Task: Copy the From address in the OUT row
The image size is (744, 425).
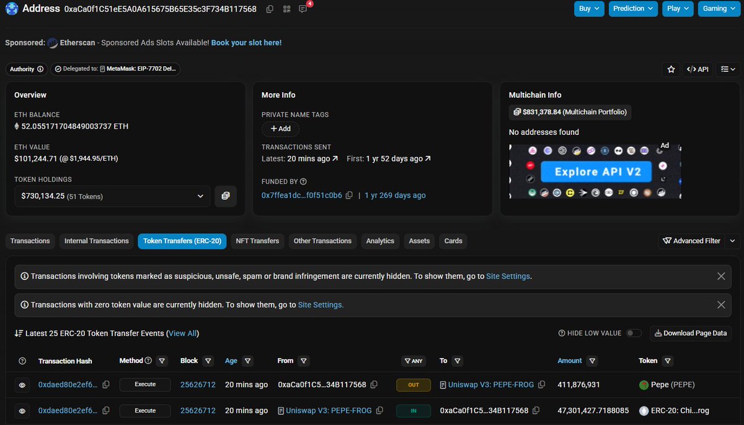Action: pyautogui.click(x=374, y=385)
